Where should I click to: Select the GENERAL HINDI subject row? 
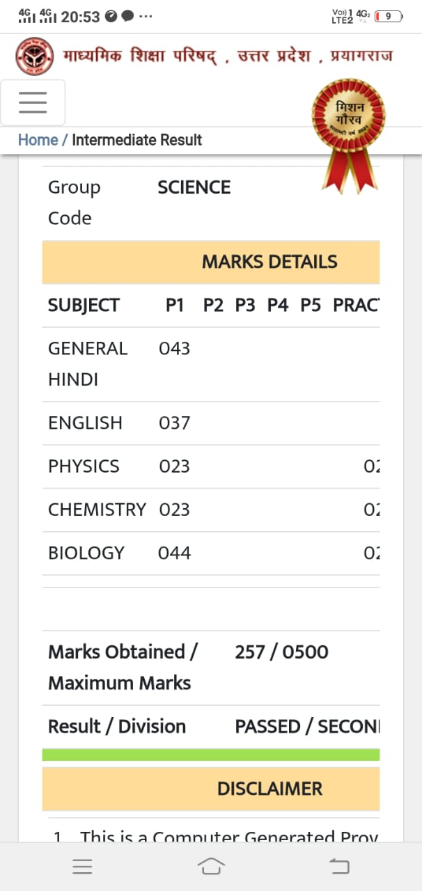pyautogui.click(x=88, y=363)
